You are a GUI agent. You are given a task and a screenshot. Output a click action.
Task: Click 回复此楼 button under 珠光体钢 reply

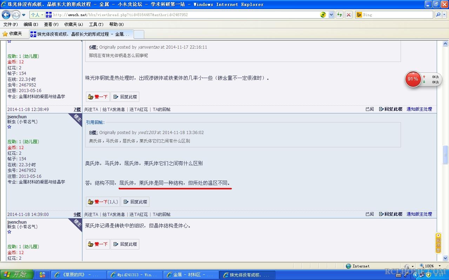[125, 97]
